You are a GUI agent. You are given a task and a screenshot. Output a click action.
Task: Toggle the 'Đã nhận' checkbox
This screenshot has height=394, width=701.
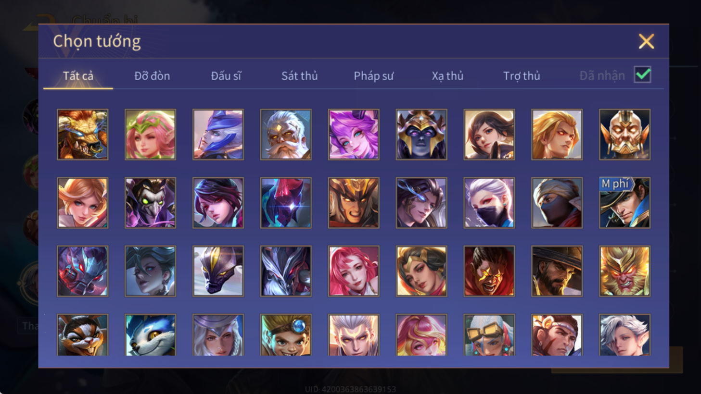click(643, 75)
